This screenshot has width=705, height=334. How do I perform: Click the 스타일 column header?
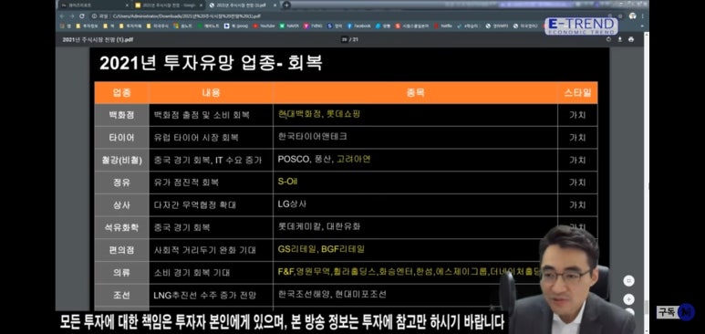pyautogui.click(x=577, y=93)
